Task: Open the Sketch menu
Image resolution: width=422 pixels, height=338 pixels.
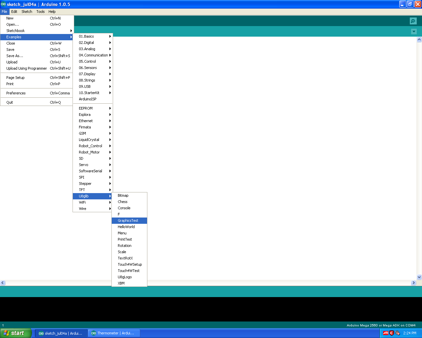Action: click(27, 12)
